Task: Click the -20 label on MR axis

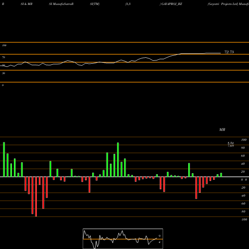Action: pyautogui.click(x=243, y=188)
